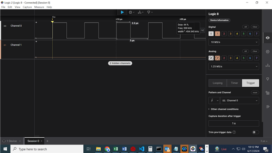Open the 10 MS/s digital sample rate dropdown
The height and width of the screenshot is (153, 272).
coord(234,42)
